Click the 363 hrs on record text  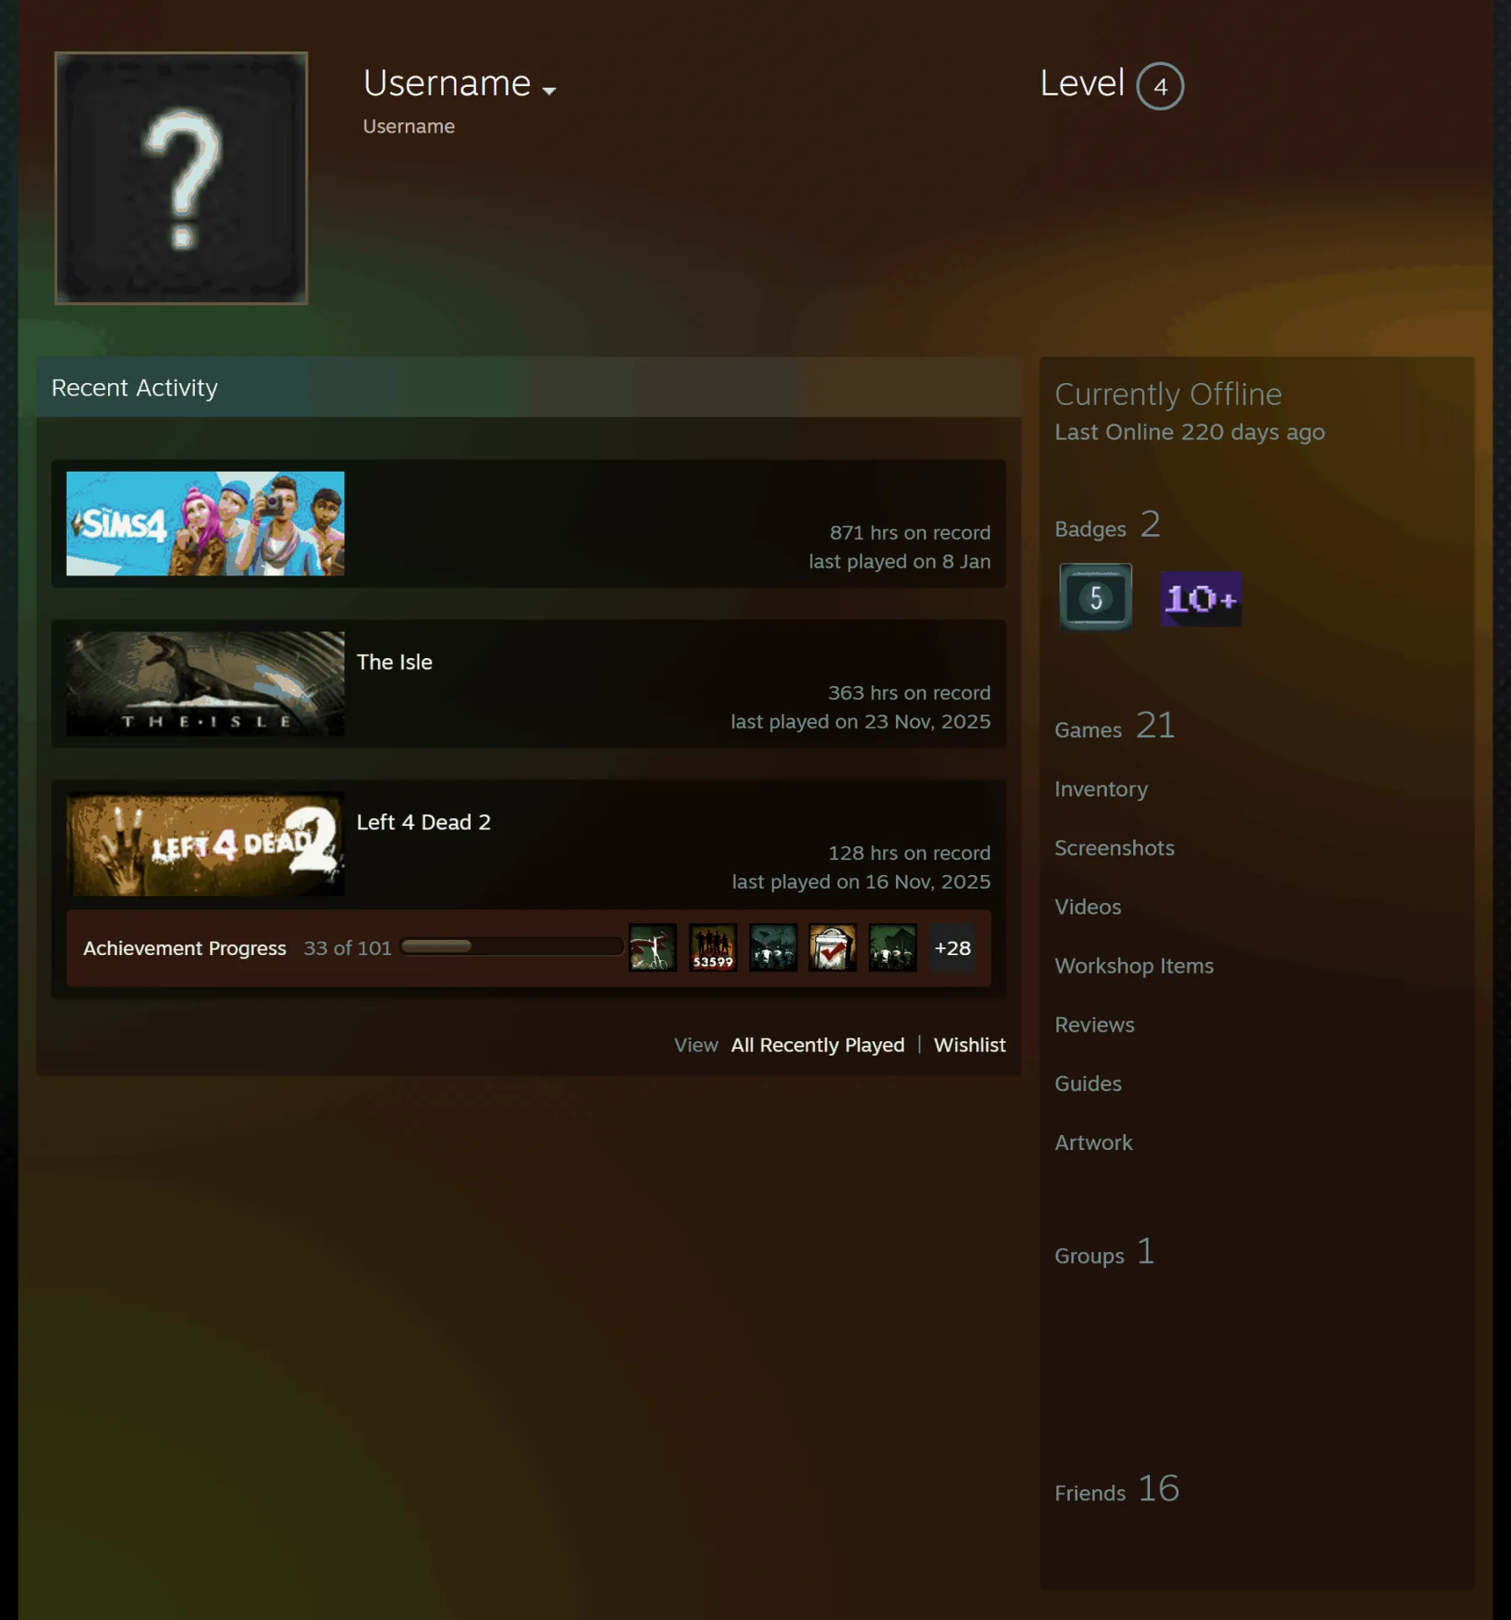click(909, 694)
